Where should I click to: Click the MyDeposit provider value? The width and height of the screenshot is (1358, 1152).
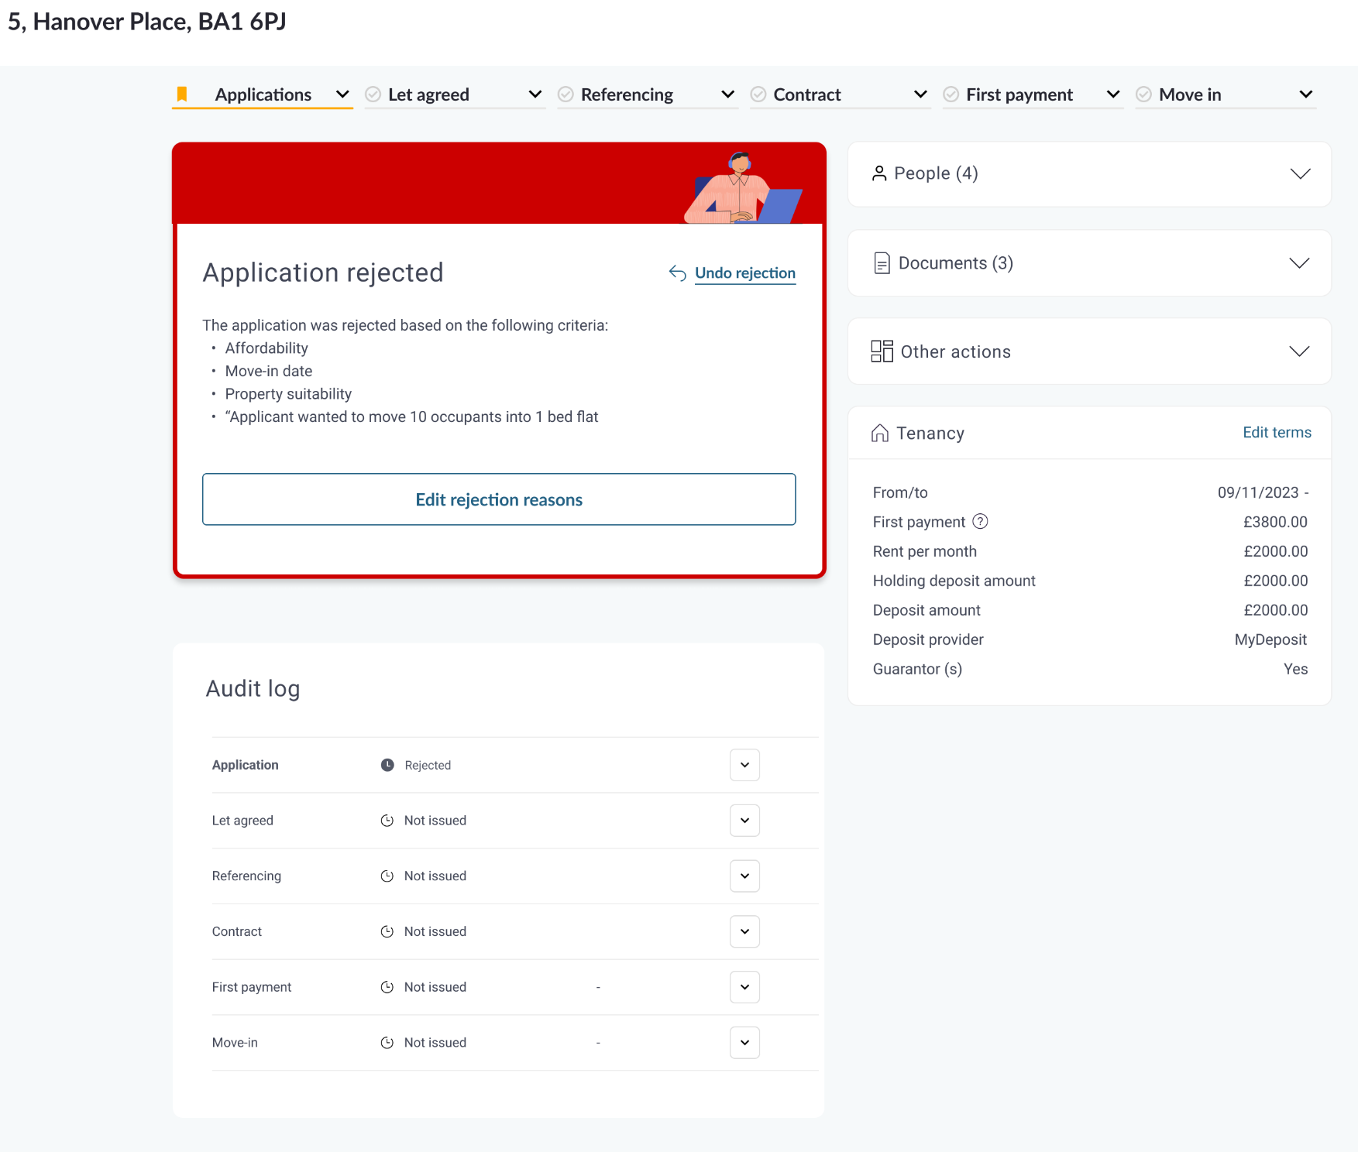click(1270, 639)
